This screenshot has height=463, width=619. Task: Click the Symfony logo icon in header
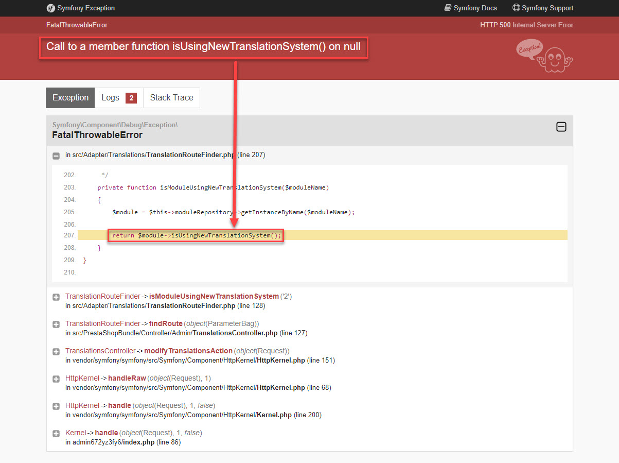point(50,8)
